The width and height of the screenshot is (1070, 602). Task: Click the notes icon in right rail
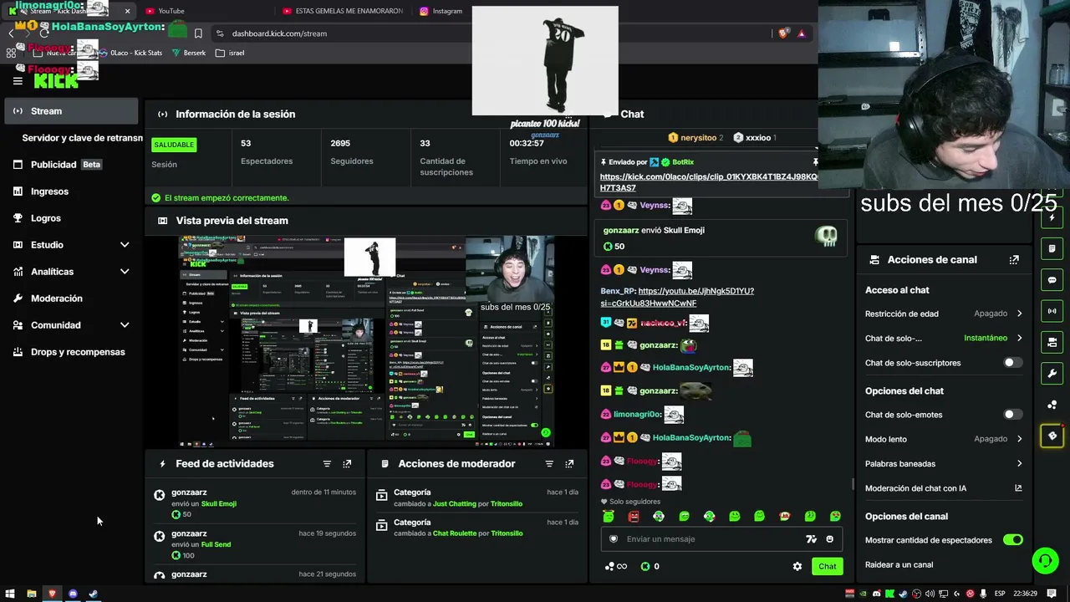pyautogui.click(x=1052, y=249)
